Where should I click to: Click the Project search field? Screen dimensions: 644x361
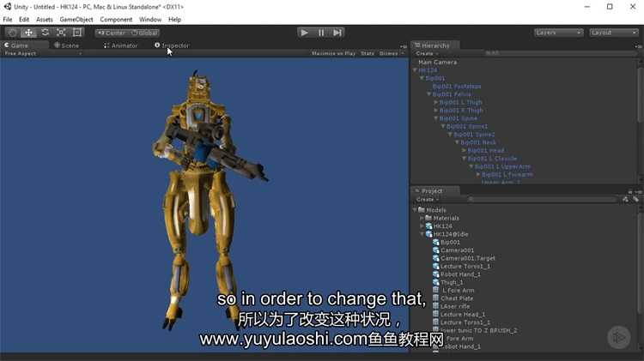542,200
